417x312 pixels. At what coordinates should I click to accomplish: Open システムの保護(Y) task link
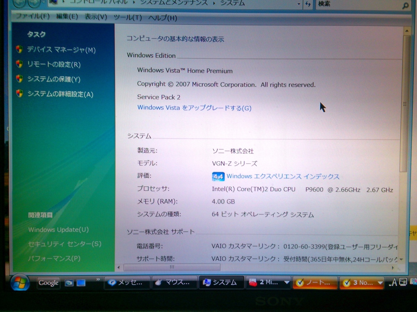[x=54, y=79]
